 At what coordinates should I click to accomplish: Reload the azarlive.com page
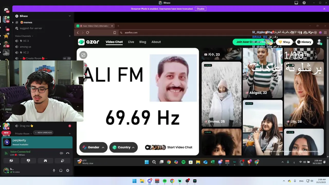click(x=88, y=33)
